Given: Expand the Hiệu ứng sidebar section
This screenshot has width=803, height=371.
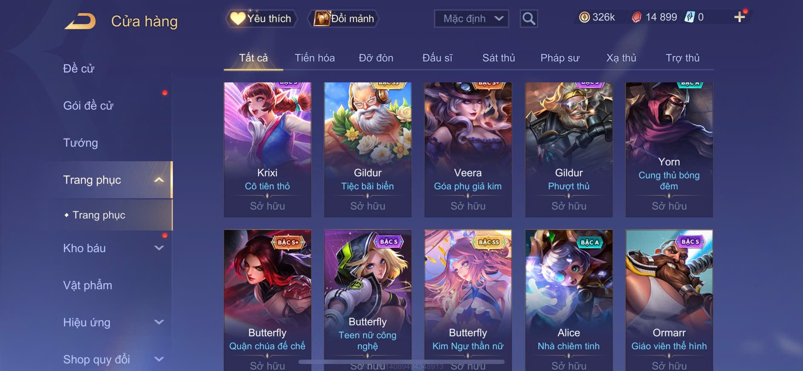Looking at the screenshot, I should (159, 322).
